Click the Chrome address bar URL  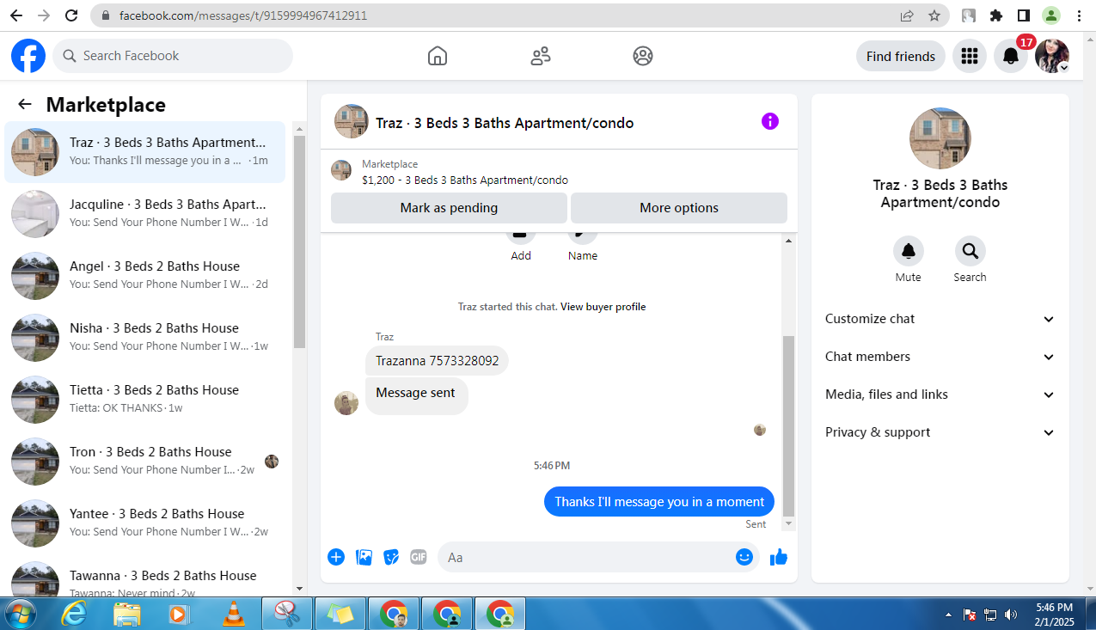243,15
